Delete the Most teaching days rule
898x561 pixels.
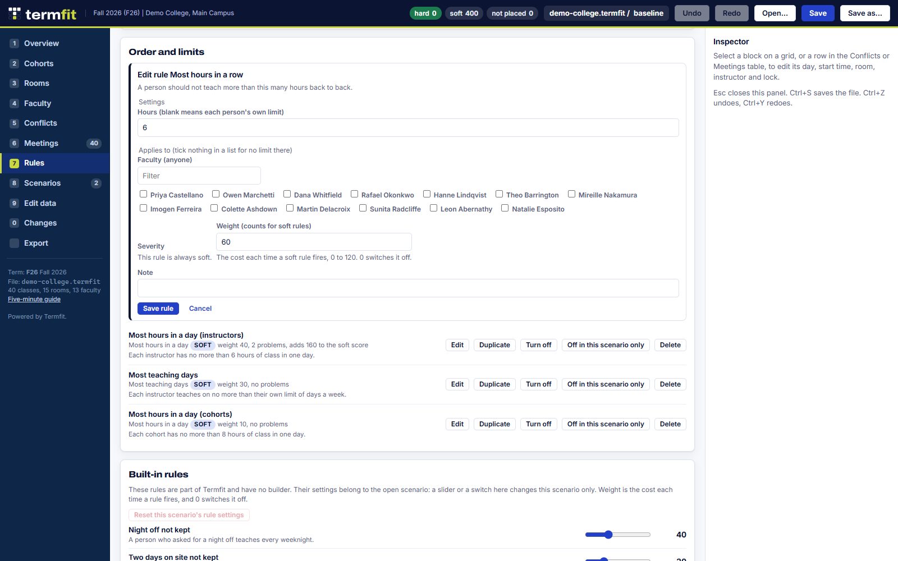click(670, 384)
